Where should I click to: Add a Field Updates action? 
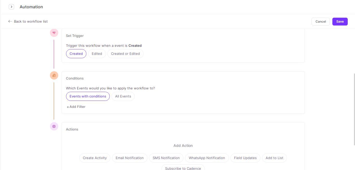tap(245, 158)
